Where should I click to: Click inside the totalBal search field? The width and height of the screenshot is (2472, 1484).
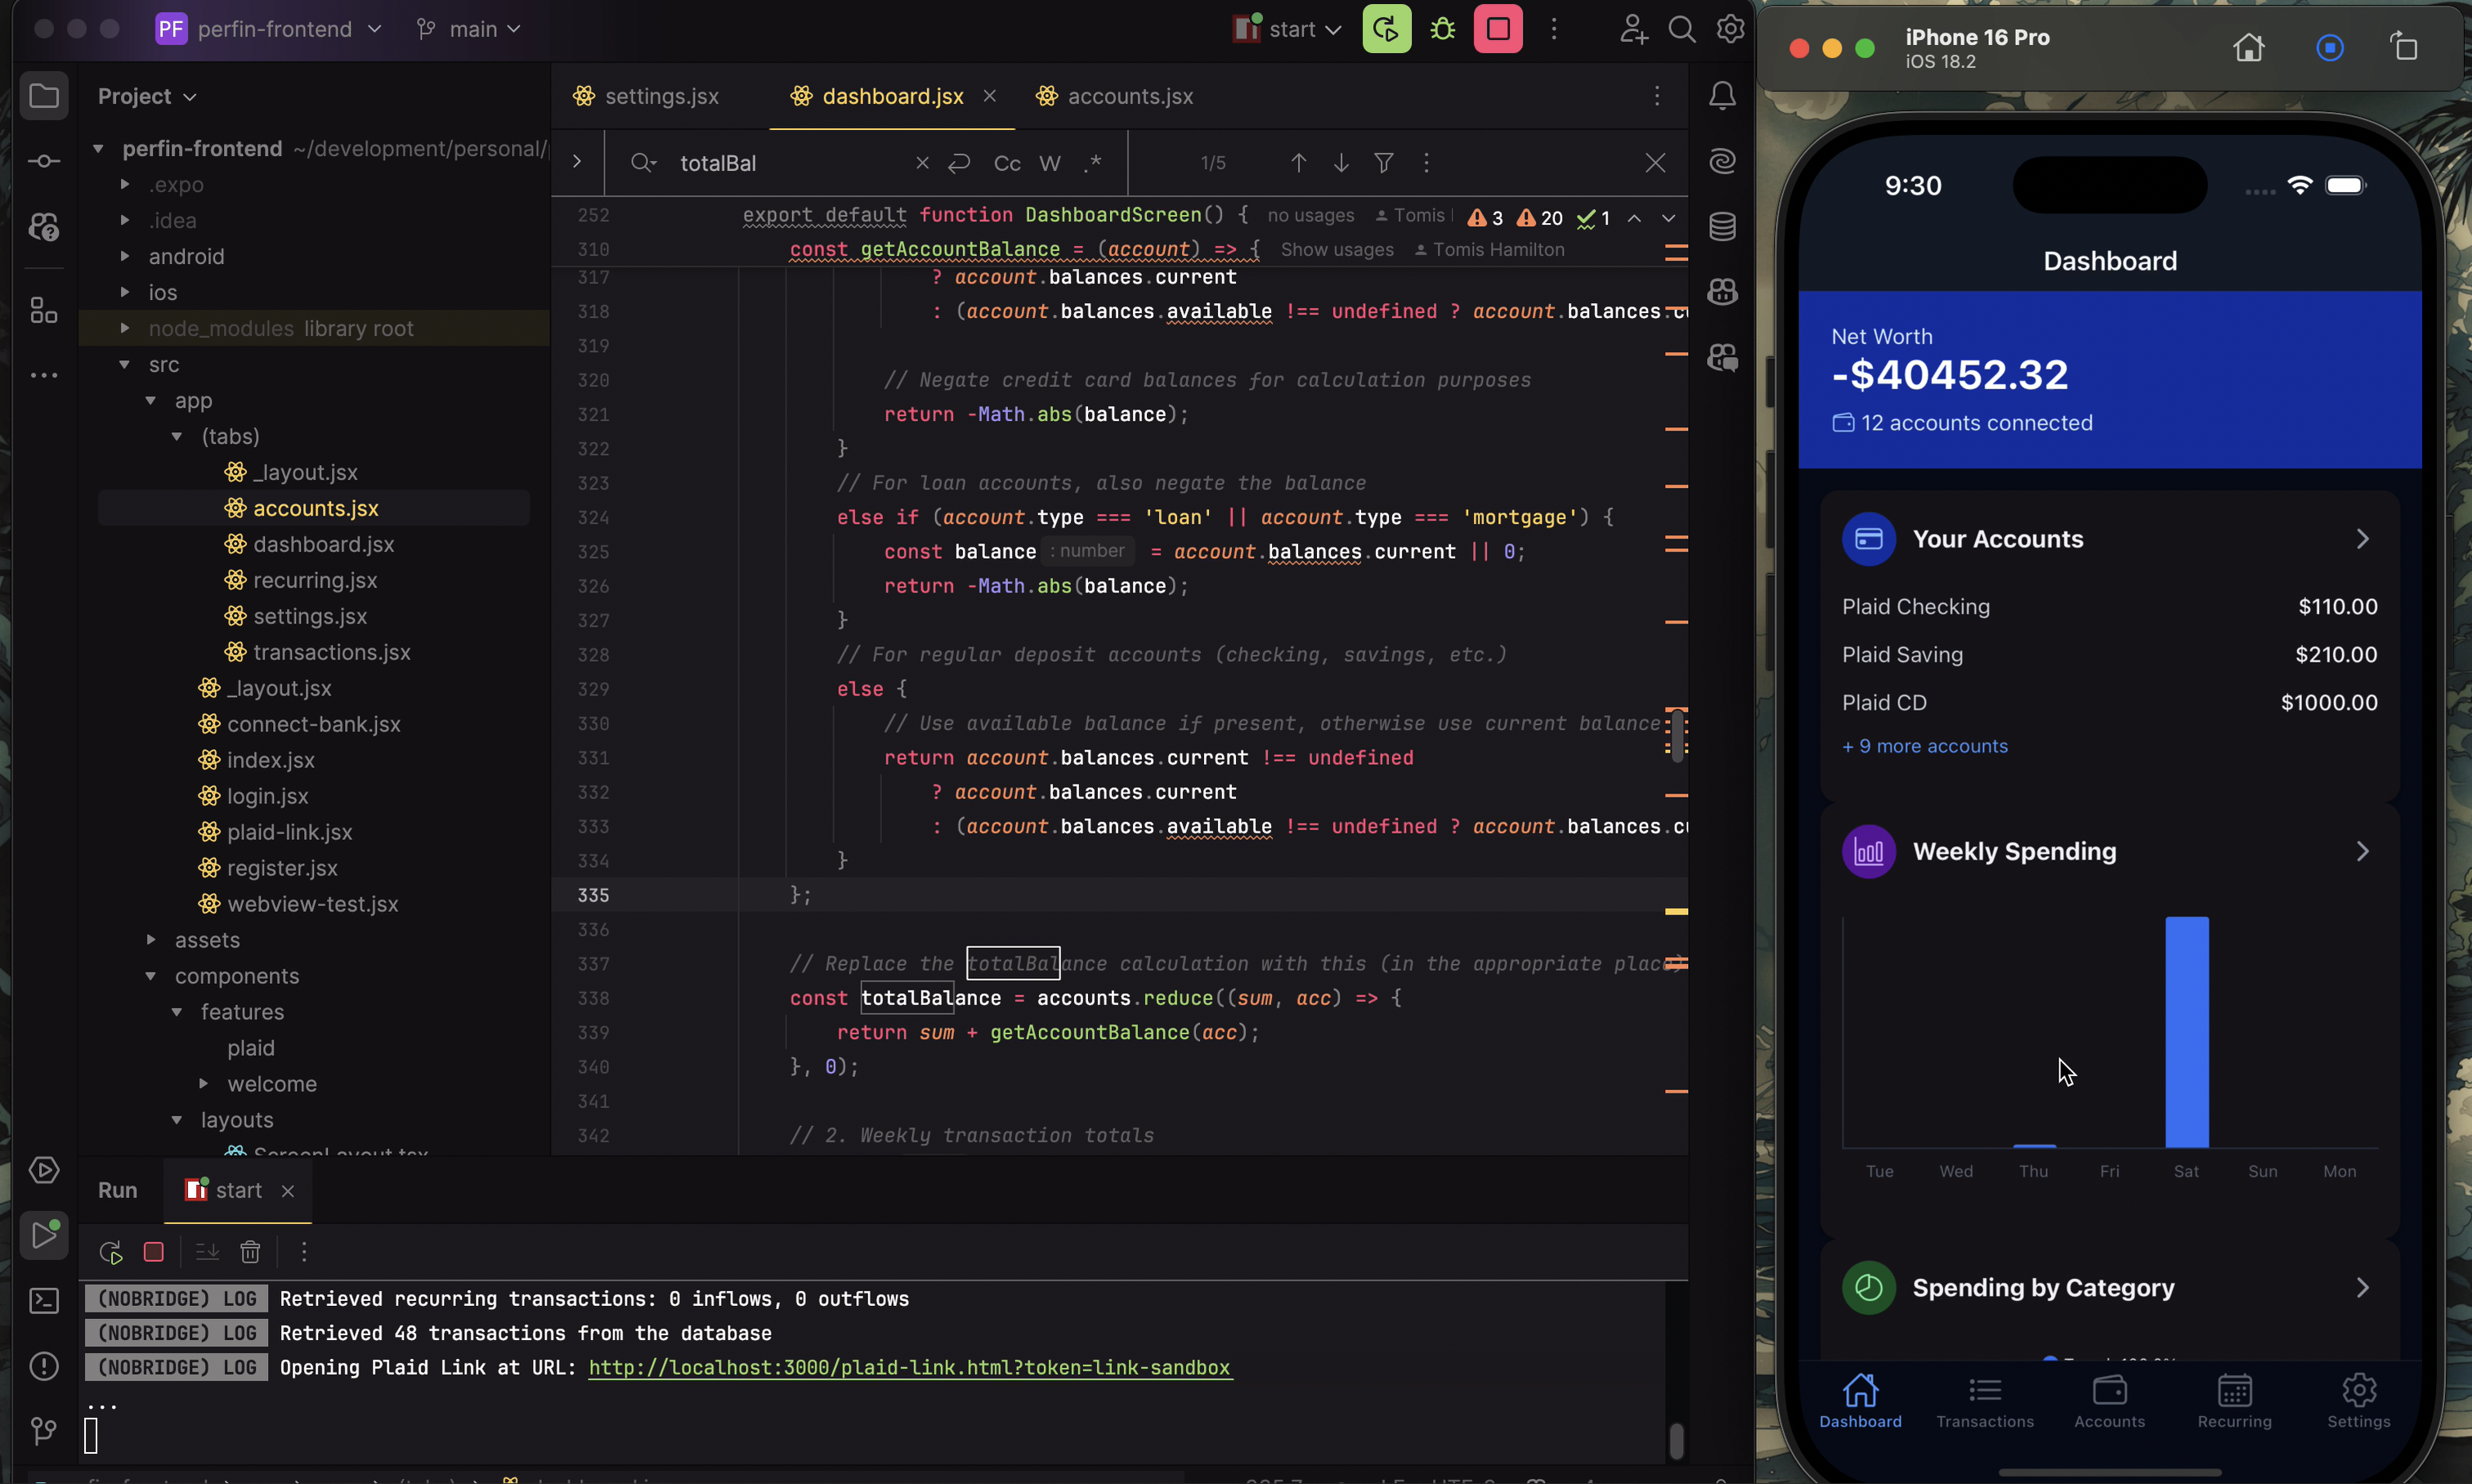(790, 162)
